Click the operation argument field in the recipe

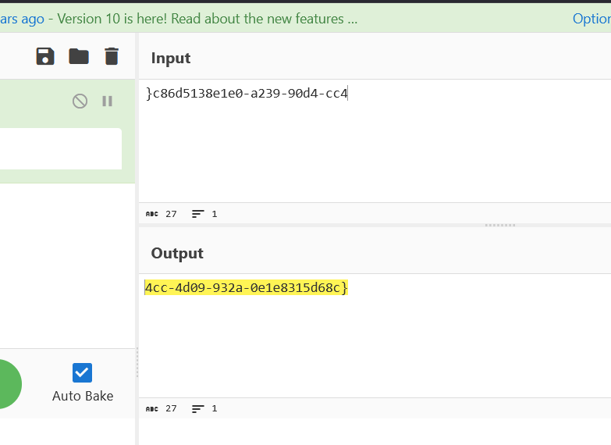(x=61, y=148)
